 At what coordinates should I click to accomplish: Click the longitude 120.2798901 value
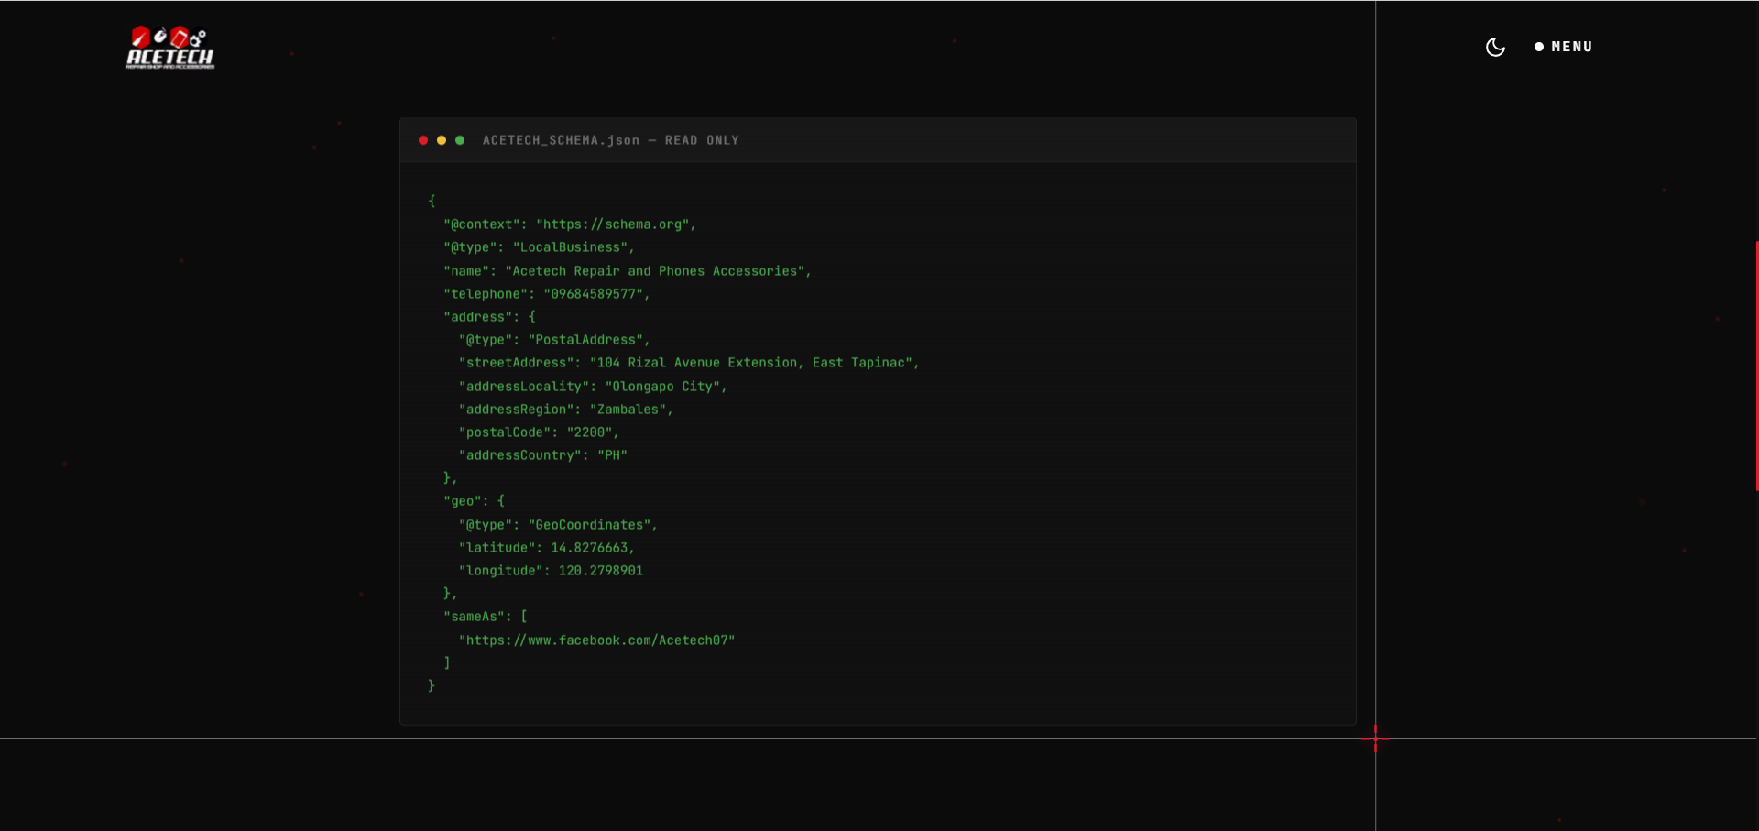(601, 571)
